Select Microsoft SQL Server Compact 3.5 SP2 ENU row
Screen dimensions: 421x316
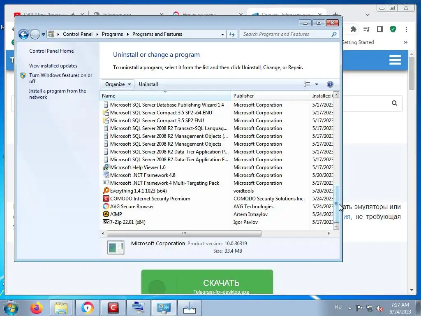tap(216, 121)
